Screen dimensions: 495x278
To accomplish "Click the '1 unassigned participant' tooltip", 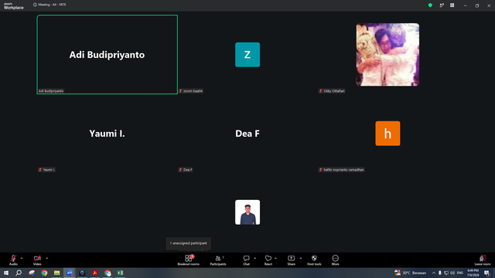I will tap(189, 243).
